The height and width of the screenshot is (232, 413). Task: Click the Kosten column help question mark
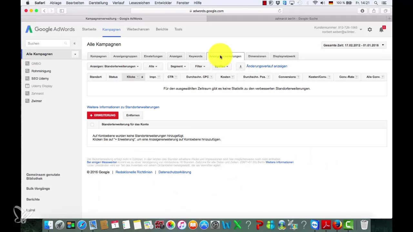click(233, 77)
